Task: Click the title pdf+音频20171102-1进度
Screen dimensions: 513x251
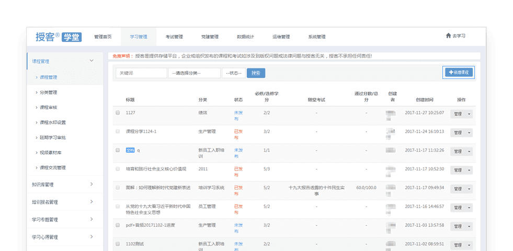Action: 151,225
